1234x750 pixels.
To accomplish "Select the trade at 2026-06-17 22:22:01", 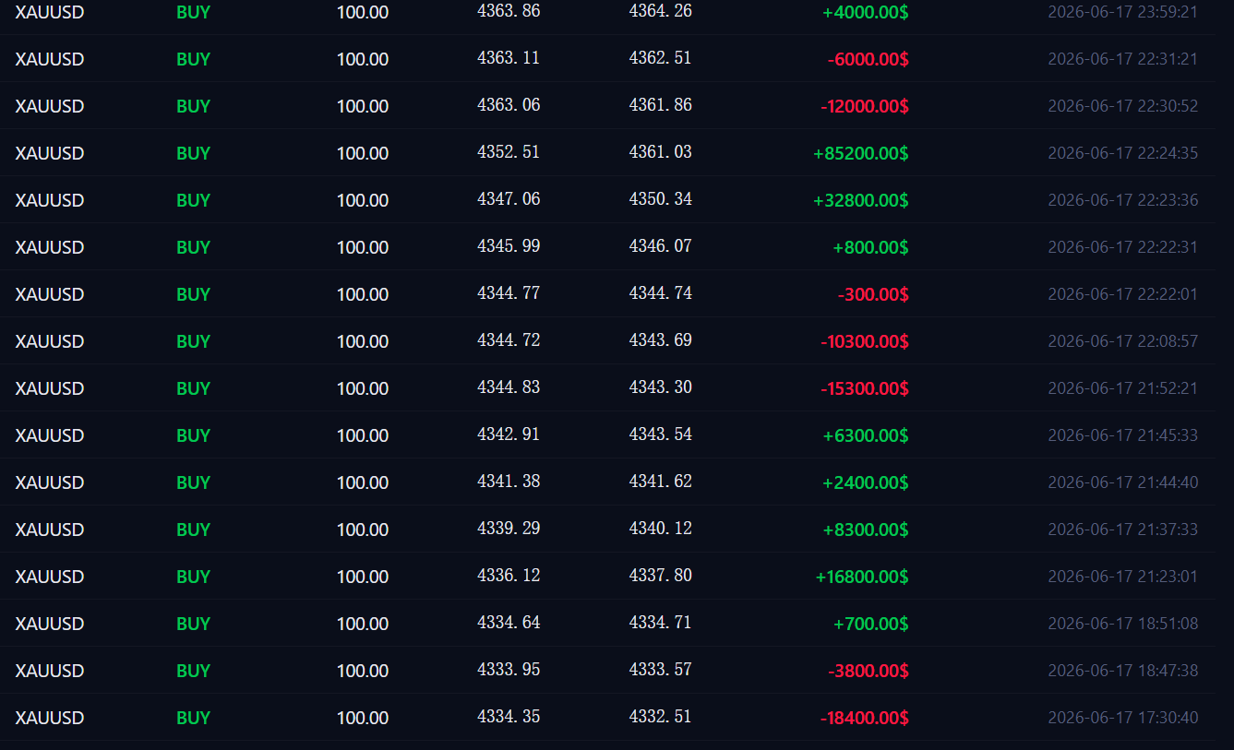I will (607, 294).
